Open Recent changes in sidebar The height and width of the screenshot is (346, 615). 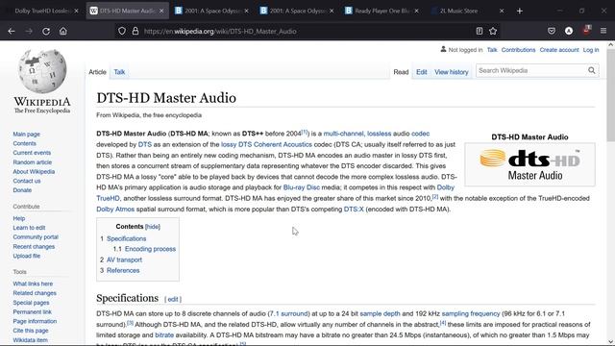(34, 246)
